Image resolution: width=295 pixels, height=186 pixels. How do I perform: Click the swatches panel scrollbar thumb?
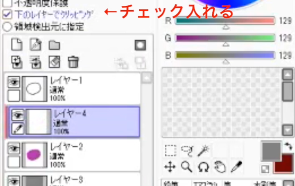pos(288,92)
